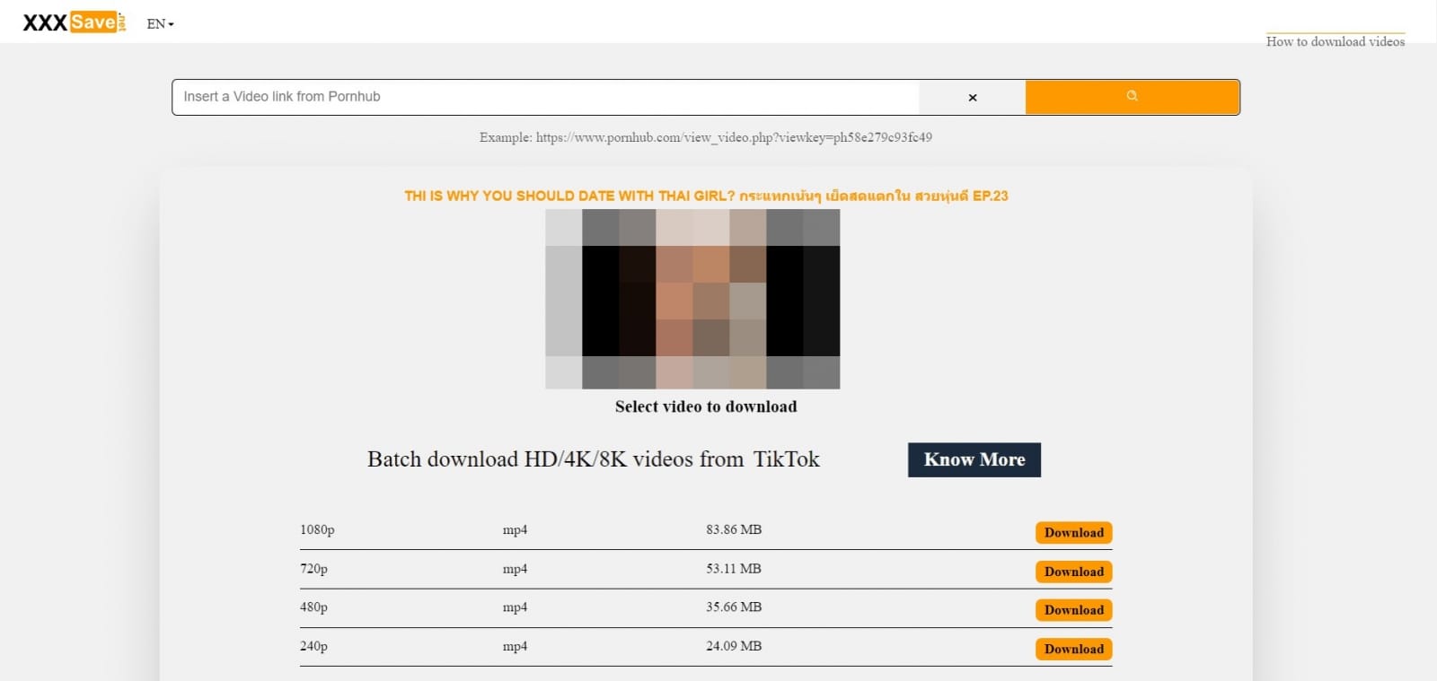This screenshot has height=681, width=1437.
Task: Open the EN language dropdown
Action: click(160, 24)
